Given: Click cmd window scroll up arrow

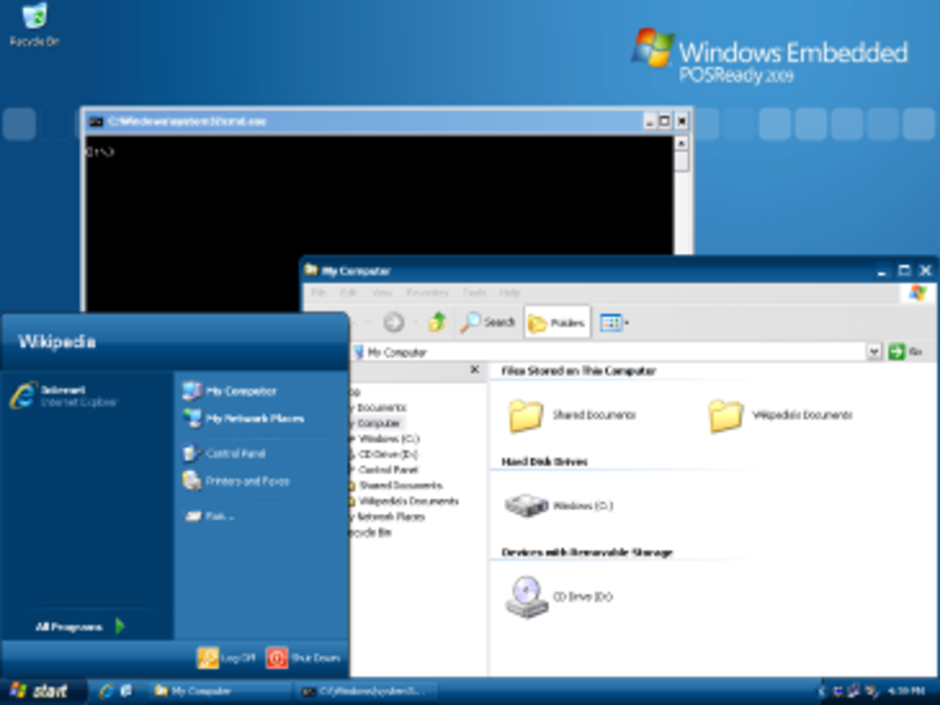Looking at the screenshot, I should (x=681, y=144).
